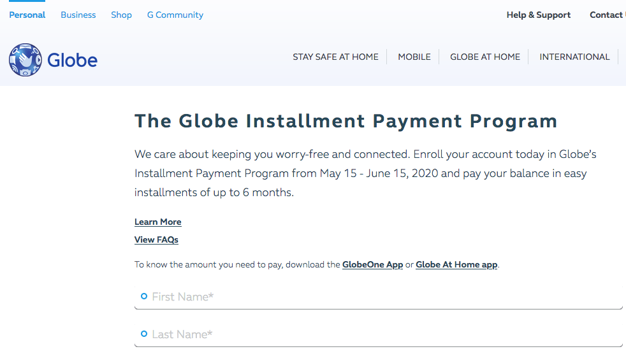Focus the First Name field
The width and height of the screenshot is (626, 356).
click(379, 297)
